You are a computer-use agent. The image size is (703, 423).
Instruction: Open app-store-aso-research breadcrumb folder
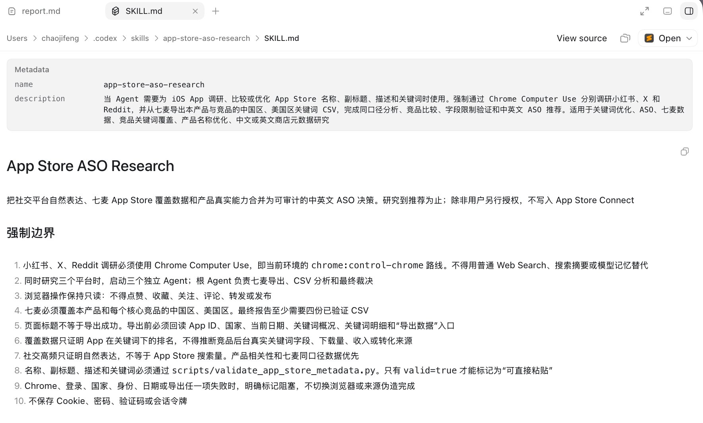[207, 38]
